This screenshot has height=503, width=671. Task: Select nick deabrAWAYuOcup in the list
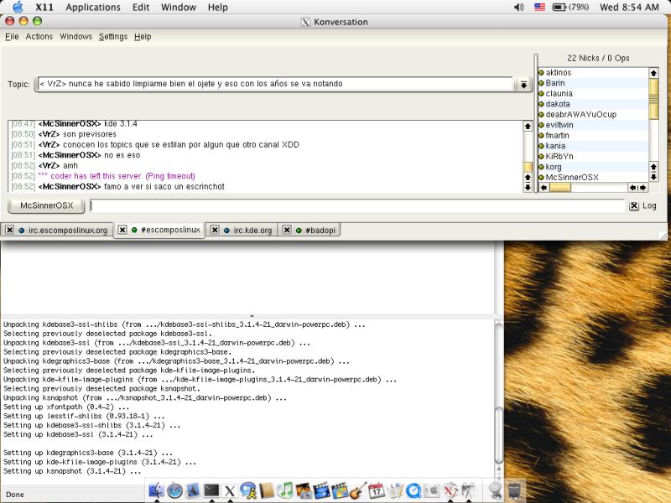pyautogui.click(x=580, y=115)
